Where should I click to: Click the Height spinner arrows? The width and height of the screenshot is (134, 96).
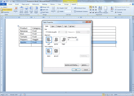click(x=71, y=8)
